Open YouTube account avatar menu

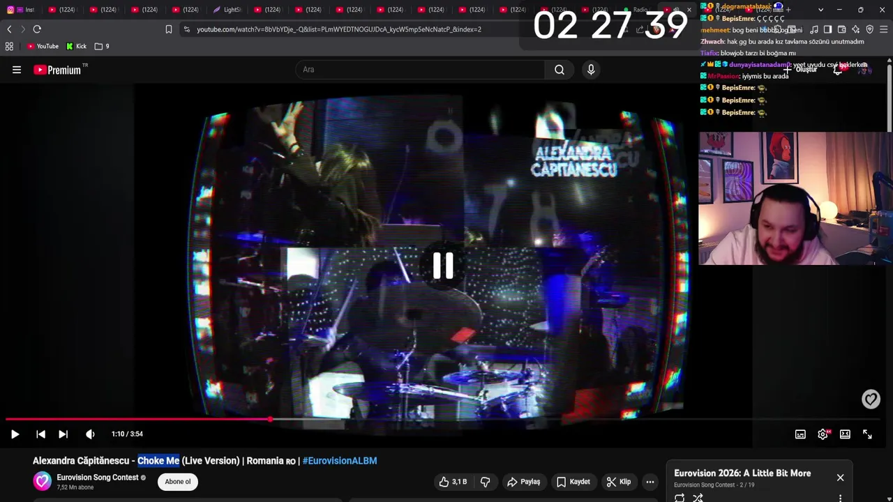[864, 70]
